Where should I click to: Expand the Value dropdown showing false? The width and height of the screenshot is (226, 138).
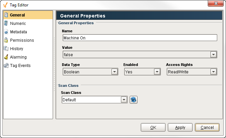(214, 55)
